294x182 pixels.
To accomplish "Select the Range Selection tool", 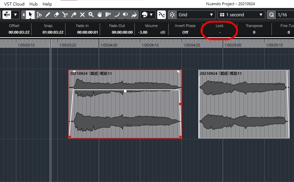I will click(x=39, y=15).
